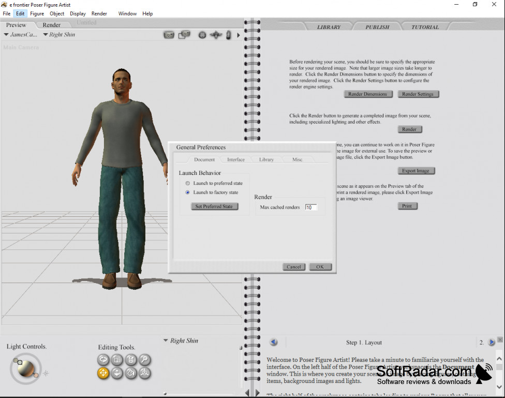Viewport: 505px width, 398px height.
Task: Select Library tab in General Preferences
Action: point(266,159)
